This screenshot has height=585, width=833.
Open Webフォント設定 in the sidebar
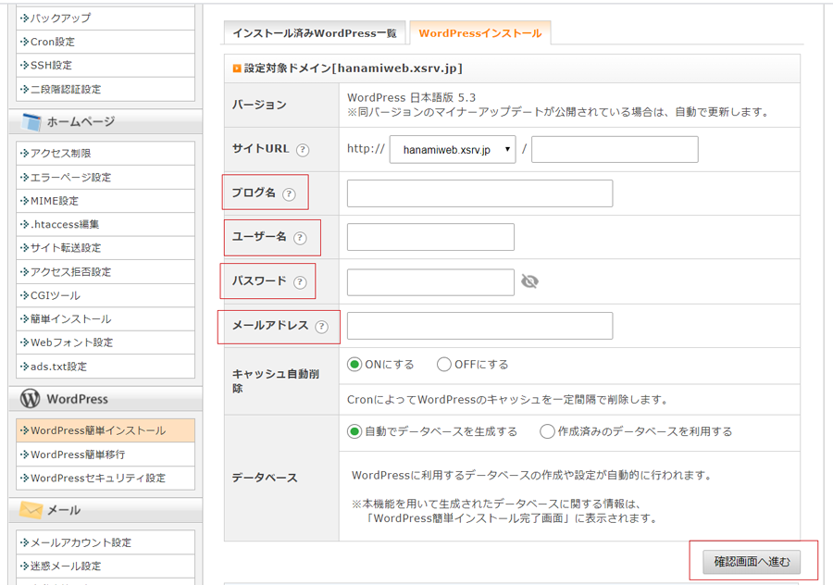pos(106,342)
